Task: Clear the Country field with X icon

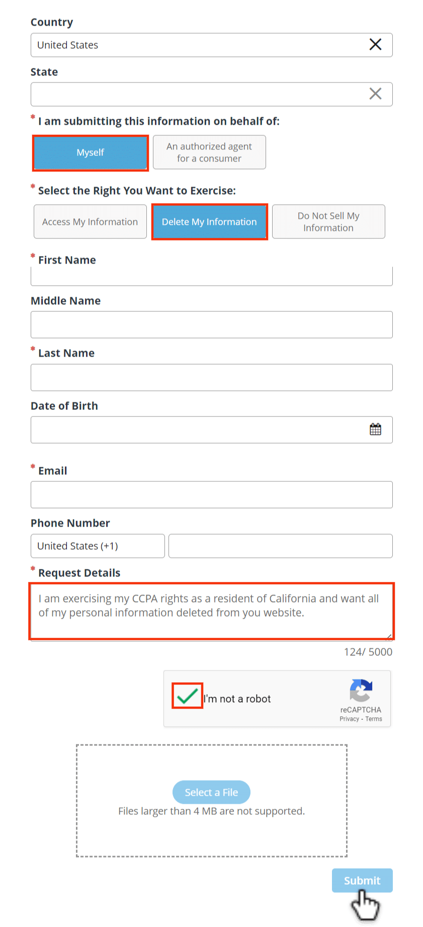Action: 375,45
